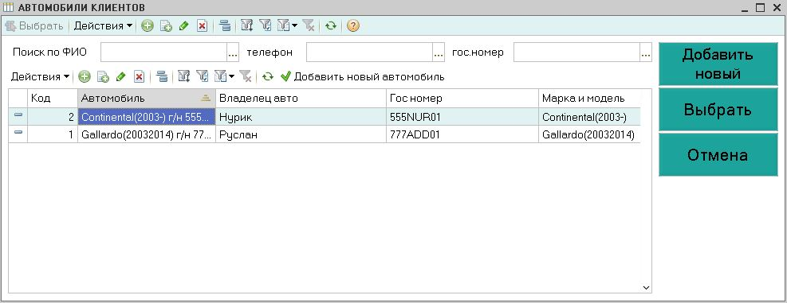Select the Continental(2003-) г/н 555 cell

tap(147, 117)
